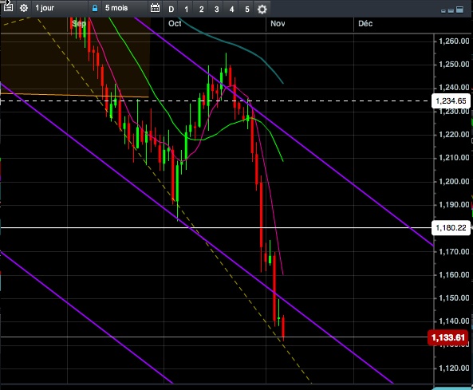Viewport: 473px width, 390px height.
Task: Select preset button '3'
Action: [x=216, y=9]
